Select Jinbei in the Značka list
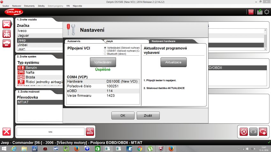The width and height of the screenshot is (271, 152). tap(40, 45)
